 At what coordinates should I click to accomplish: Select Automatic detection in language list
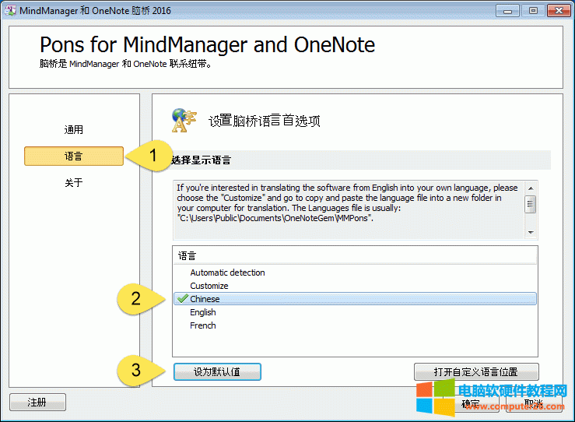[227, 273]
